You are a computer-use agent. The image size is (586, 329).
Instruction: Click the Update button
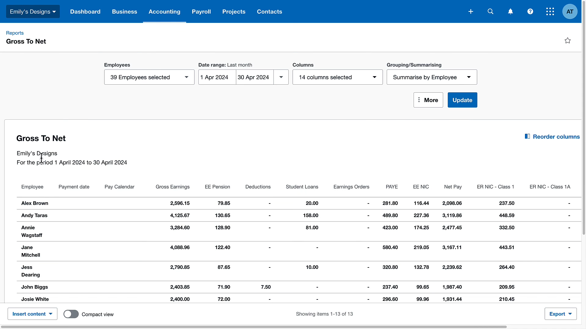pos(462,100)
